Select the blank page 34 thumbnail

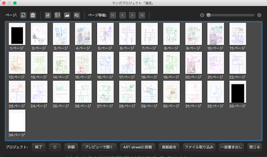point(17,120)
